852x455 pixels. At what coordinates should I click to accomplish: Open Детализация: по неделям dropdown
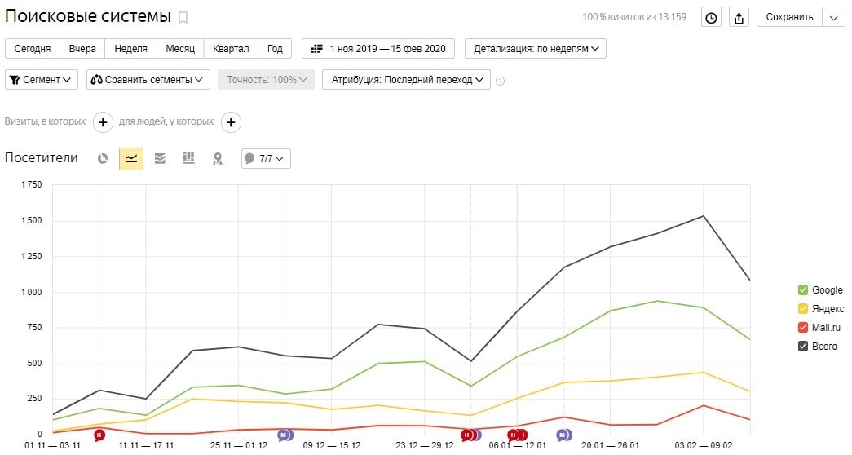click(x=535, y=48)
